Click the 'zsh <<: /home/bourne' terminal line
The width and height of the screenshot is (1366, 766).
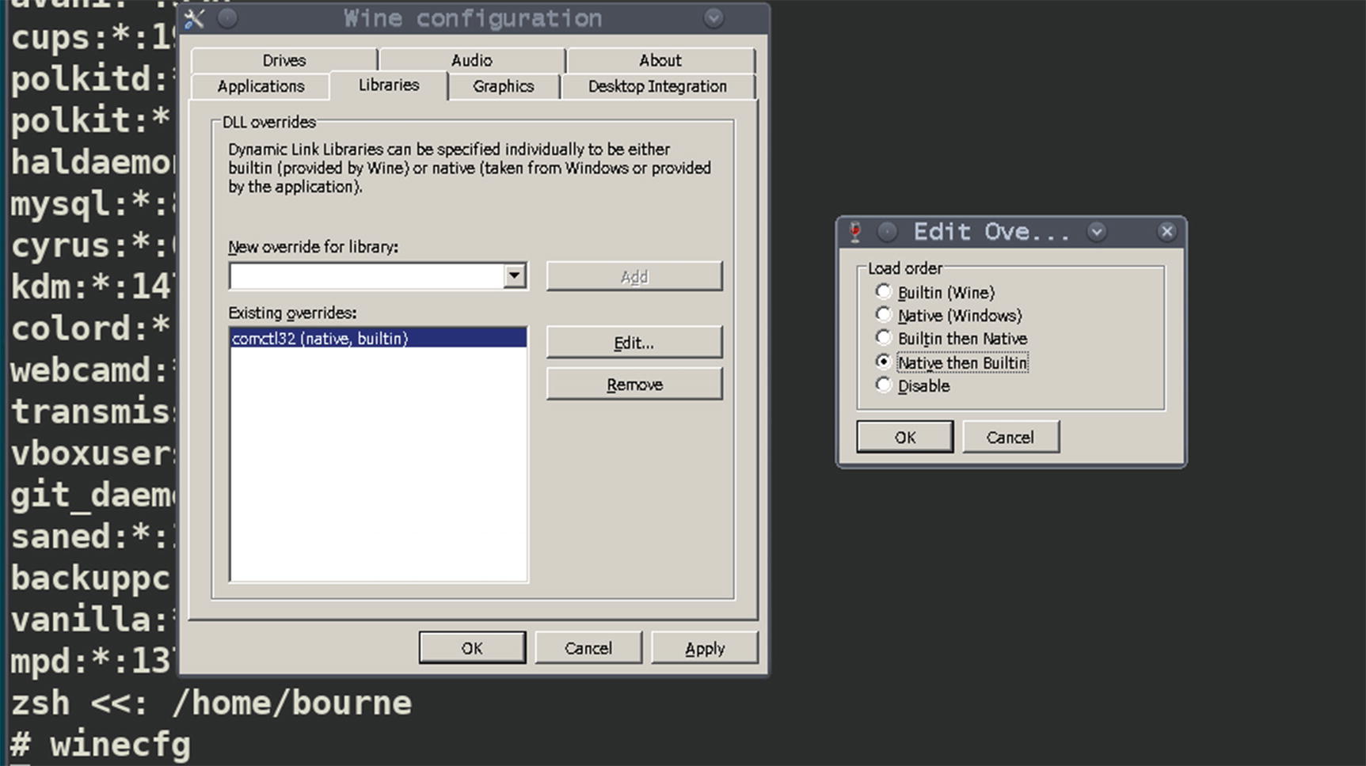click(x=211, y=703)
